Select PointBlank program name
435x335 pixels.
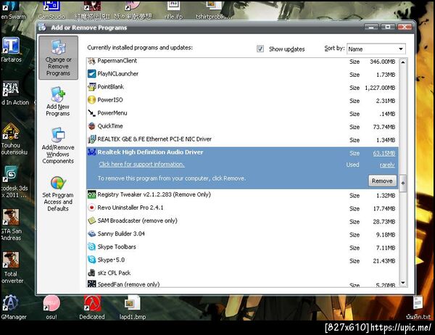click(x=110, y=87)
